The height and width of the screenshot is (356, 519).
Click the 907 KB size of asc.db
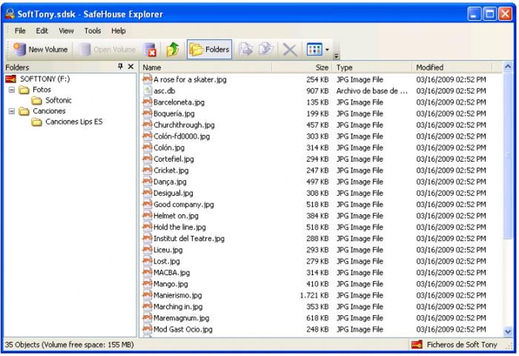point(318,91)
